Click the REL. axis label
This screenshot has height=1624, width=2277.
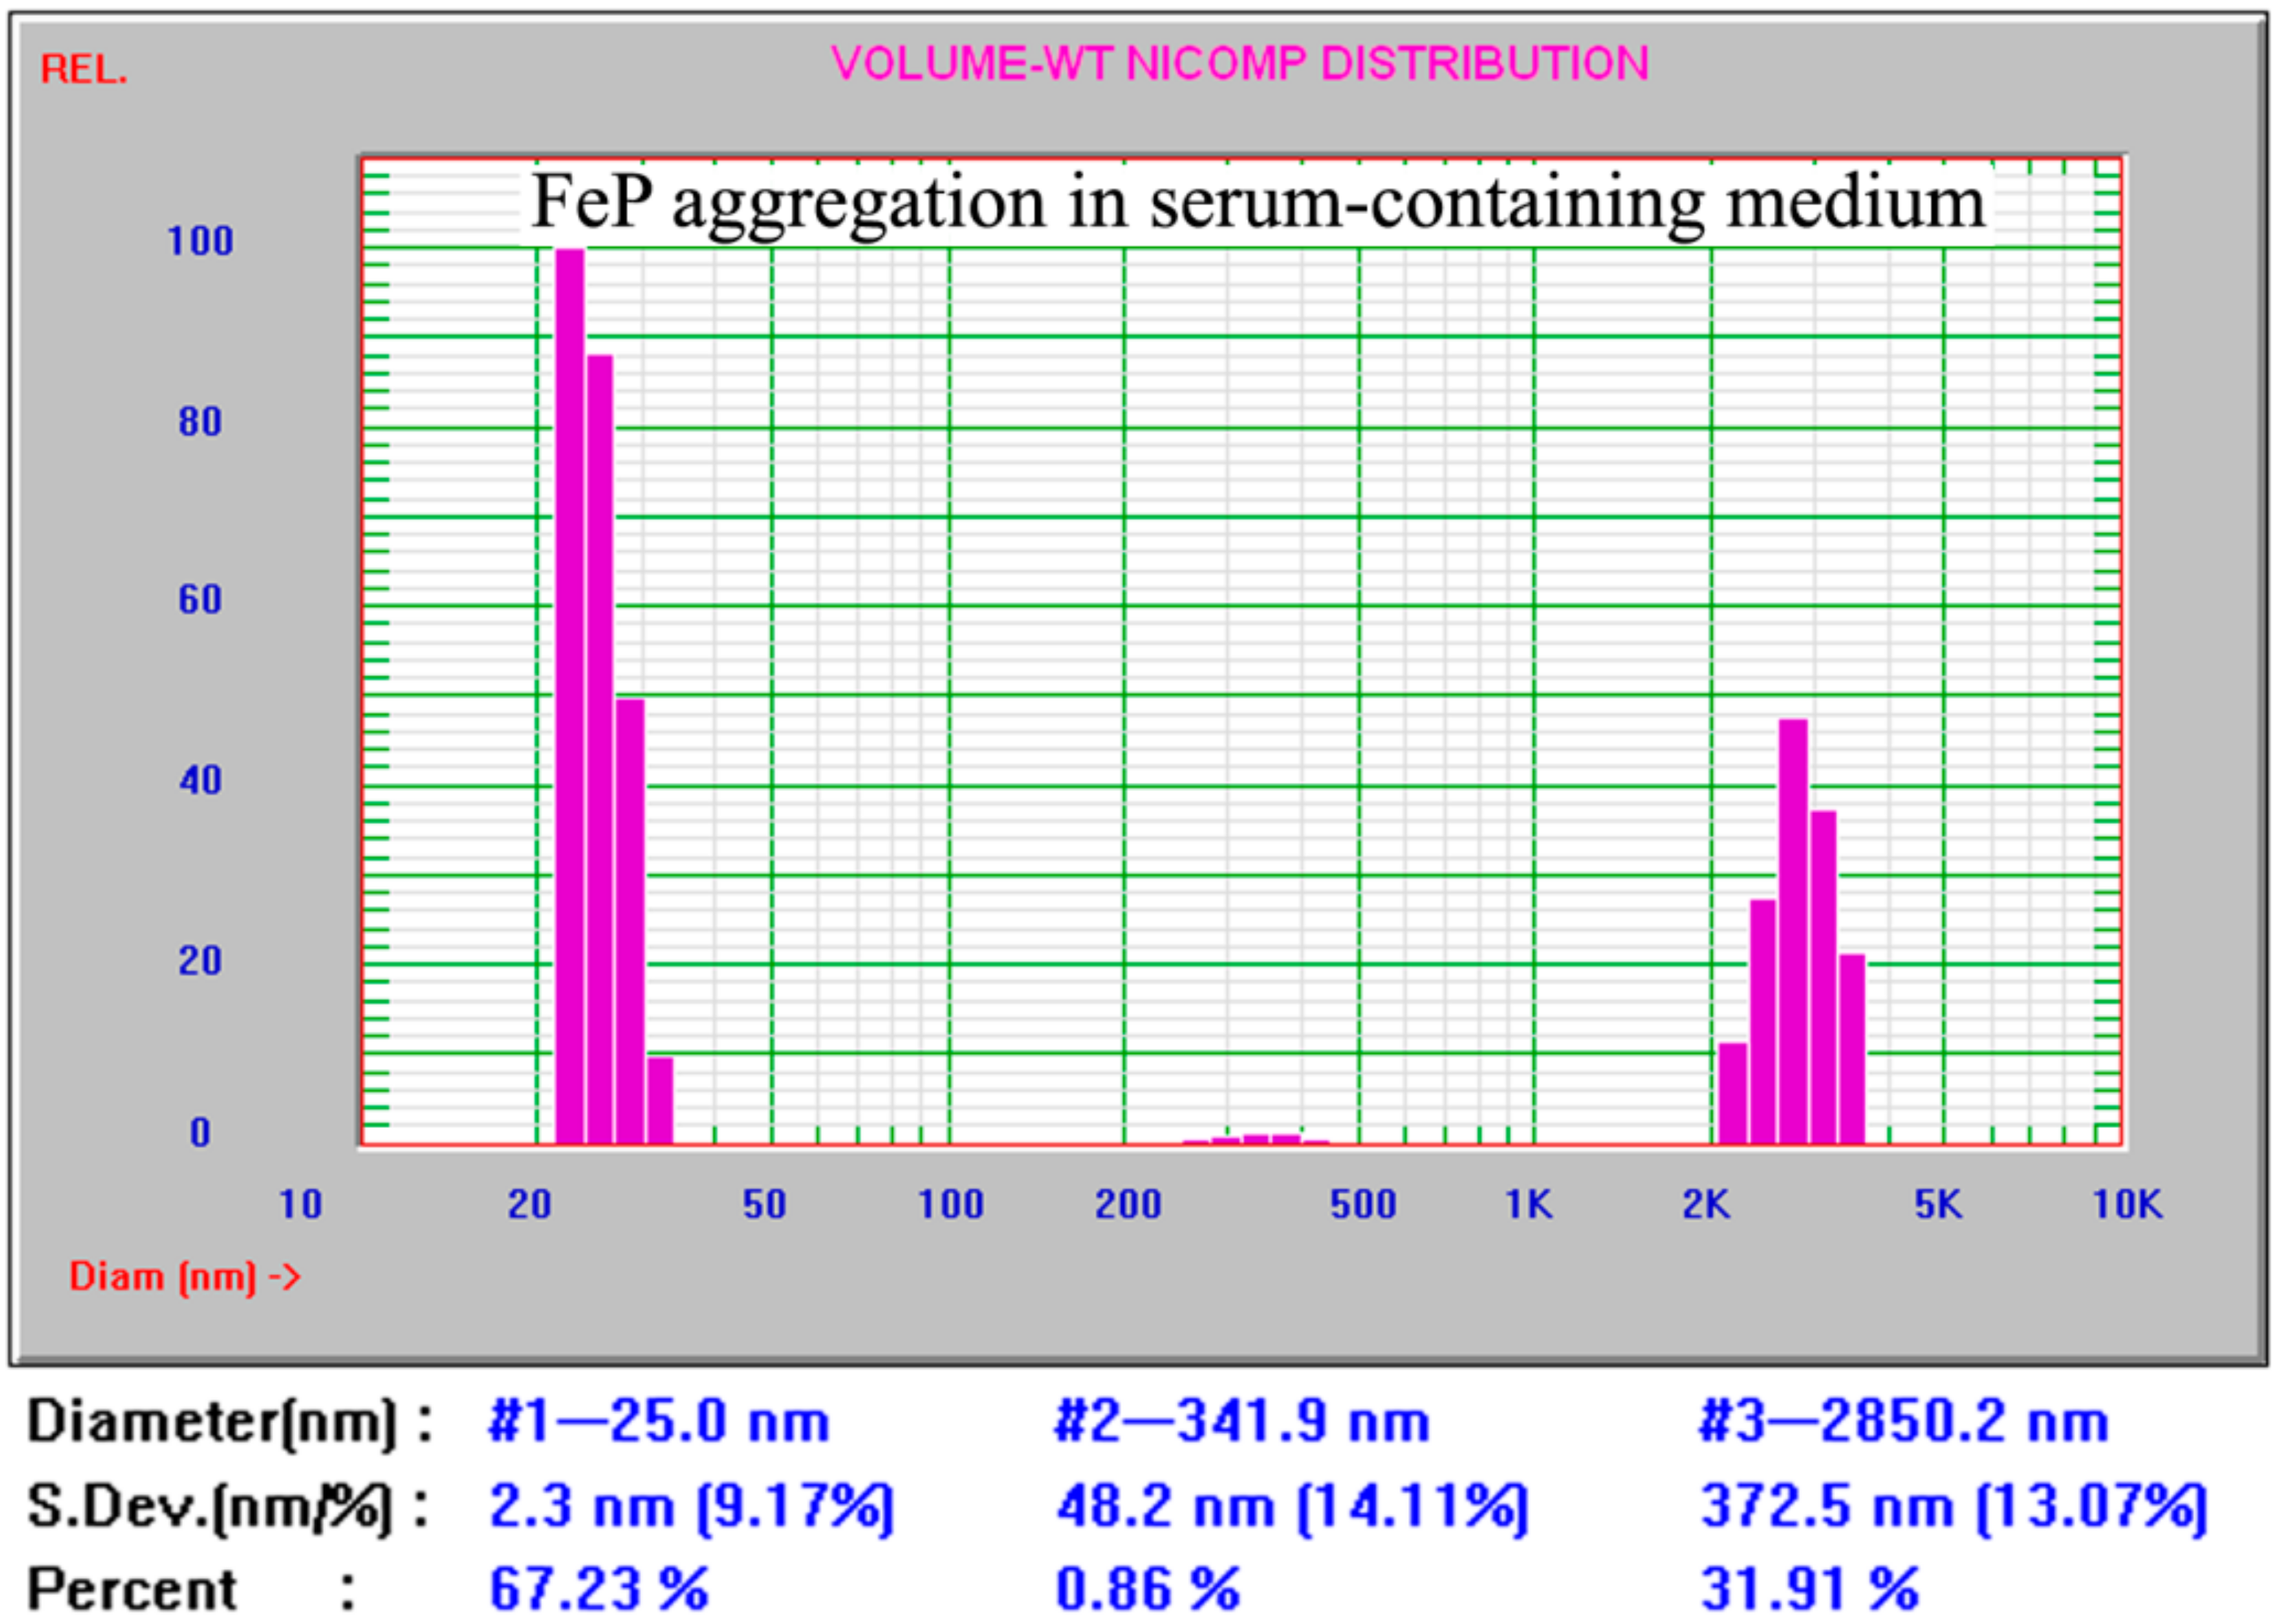tap(84, 70)
